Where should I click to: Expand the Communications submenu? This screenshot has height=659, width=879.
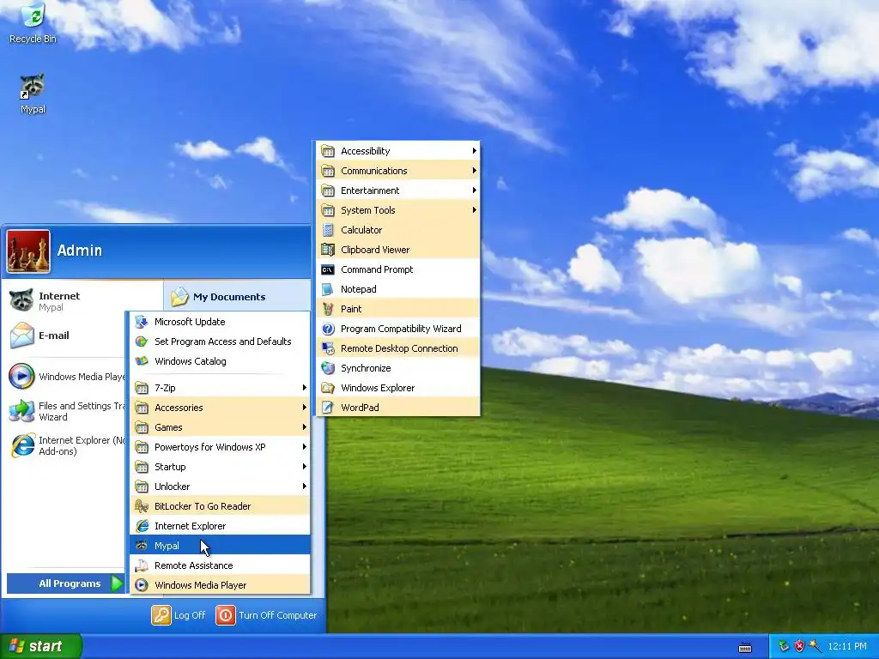[x=398, y=171]
